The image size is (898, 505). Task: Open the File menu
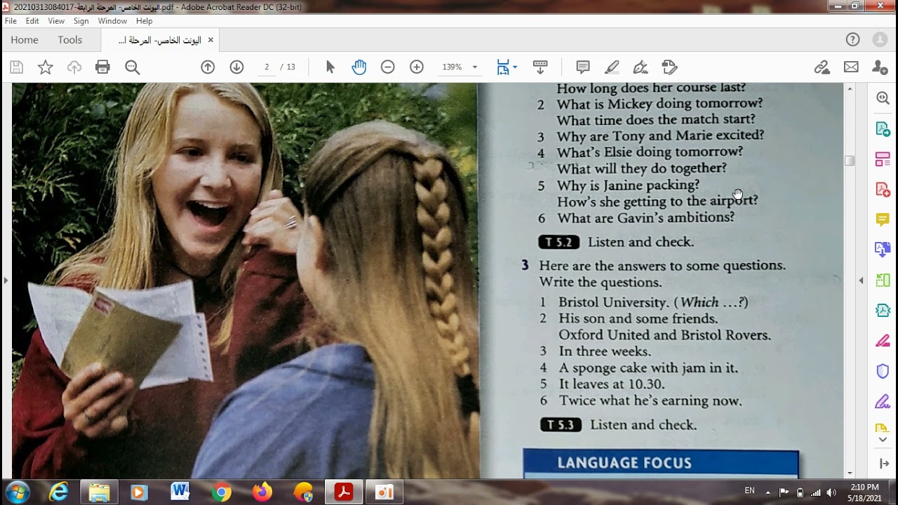pos(11,21)
